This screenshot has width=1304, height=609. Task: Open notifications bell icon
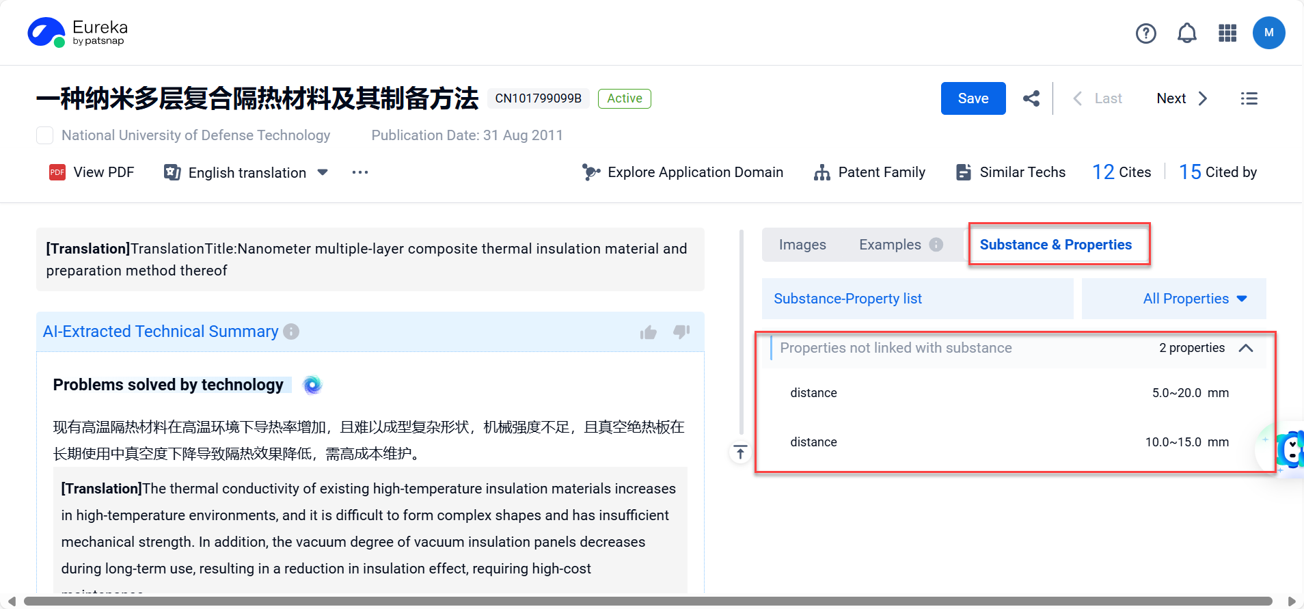pos(1186,33)
